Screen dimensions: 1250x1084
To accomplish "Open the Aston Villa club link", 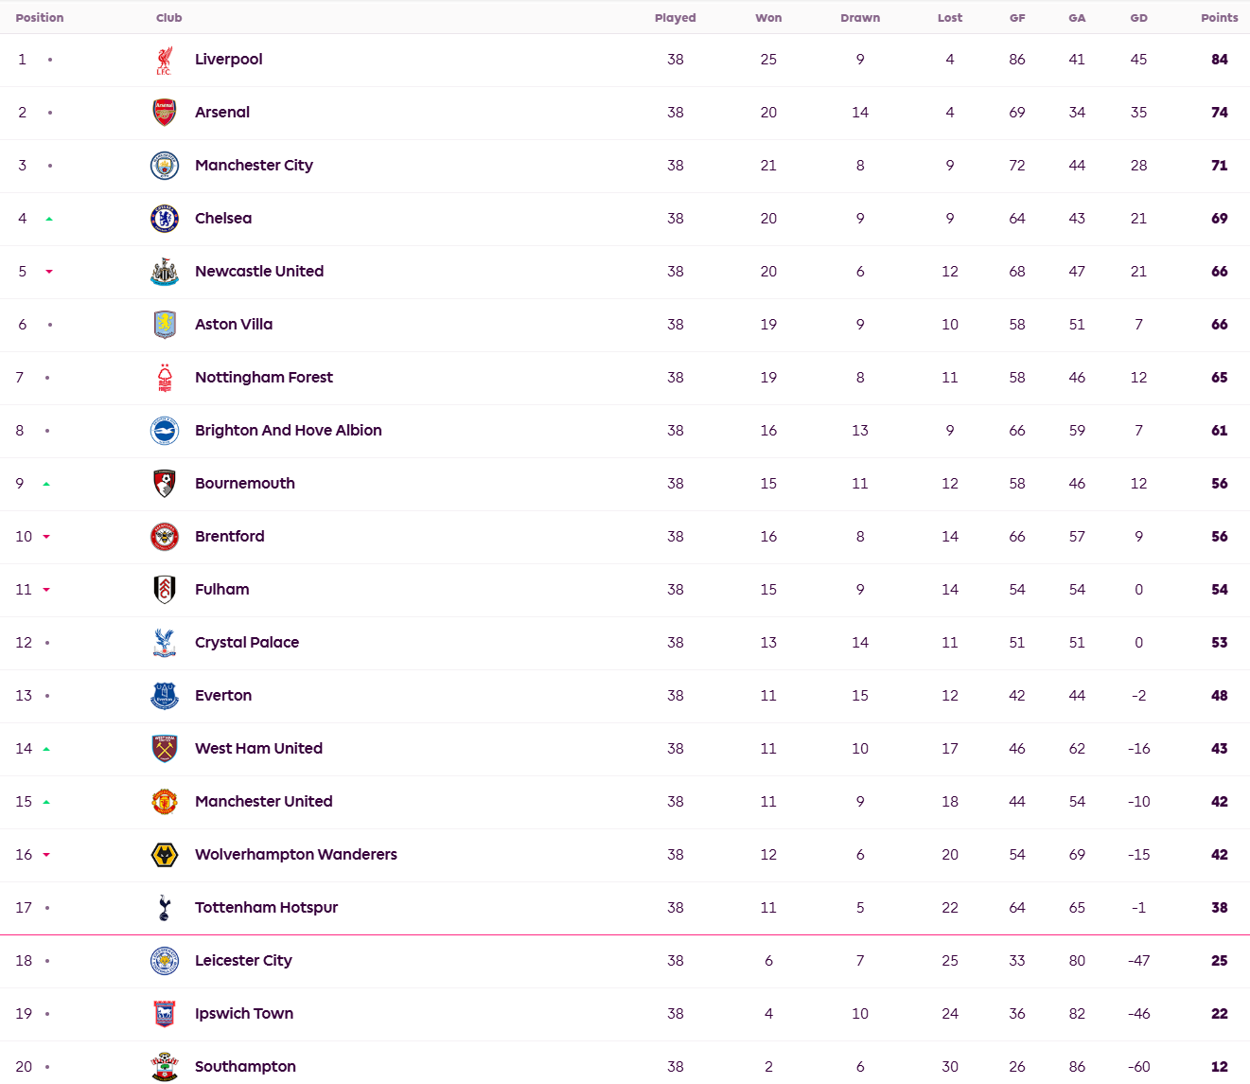I will pos(234,325).
